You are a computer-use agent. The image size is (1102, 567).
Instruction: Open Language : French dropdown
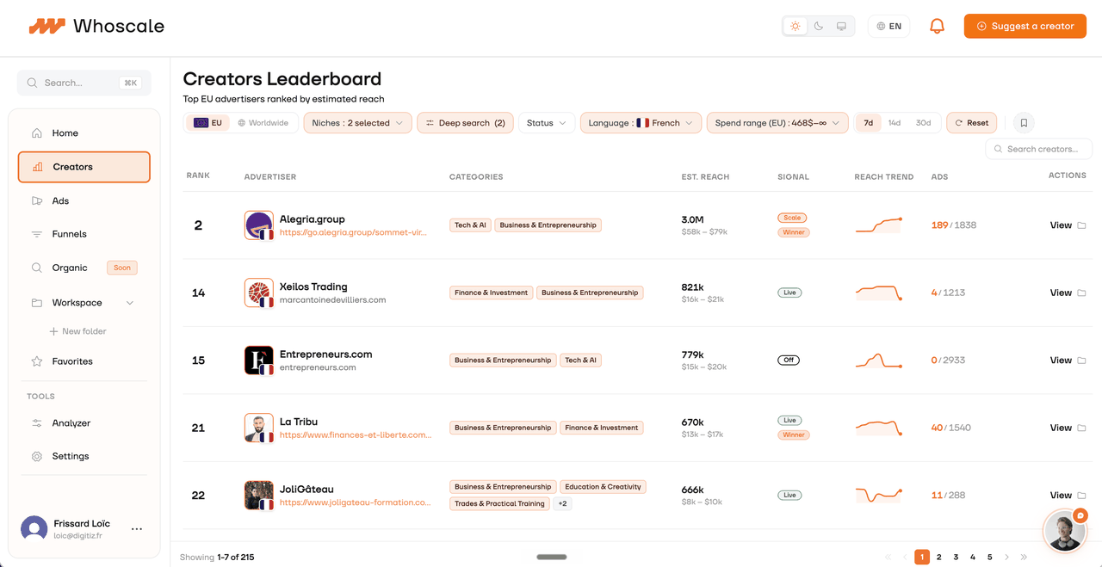pyautogui.click(x=641, y=123)
